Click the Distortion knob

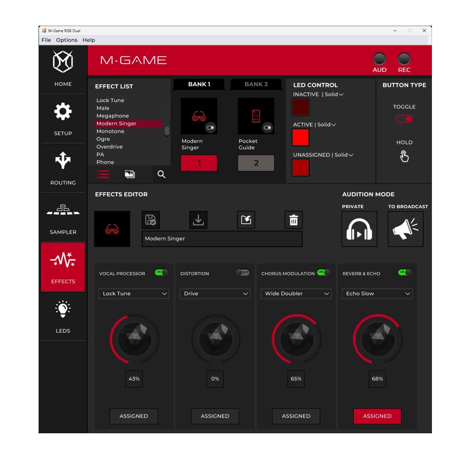pos(216,339)
